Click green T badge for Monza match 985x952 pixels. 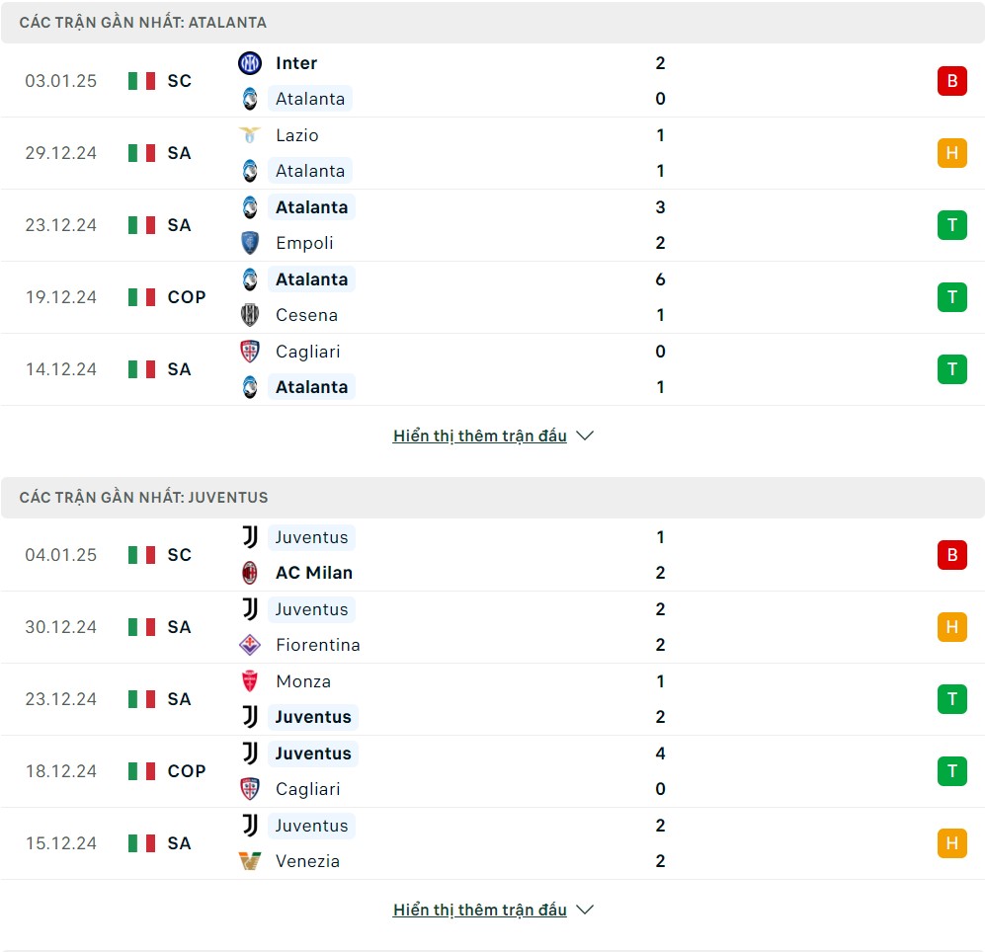pos(951,699)
